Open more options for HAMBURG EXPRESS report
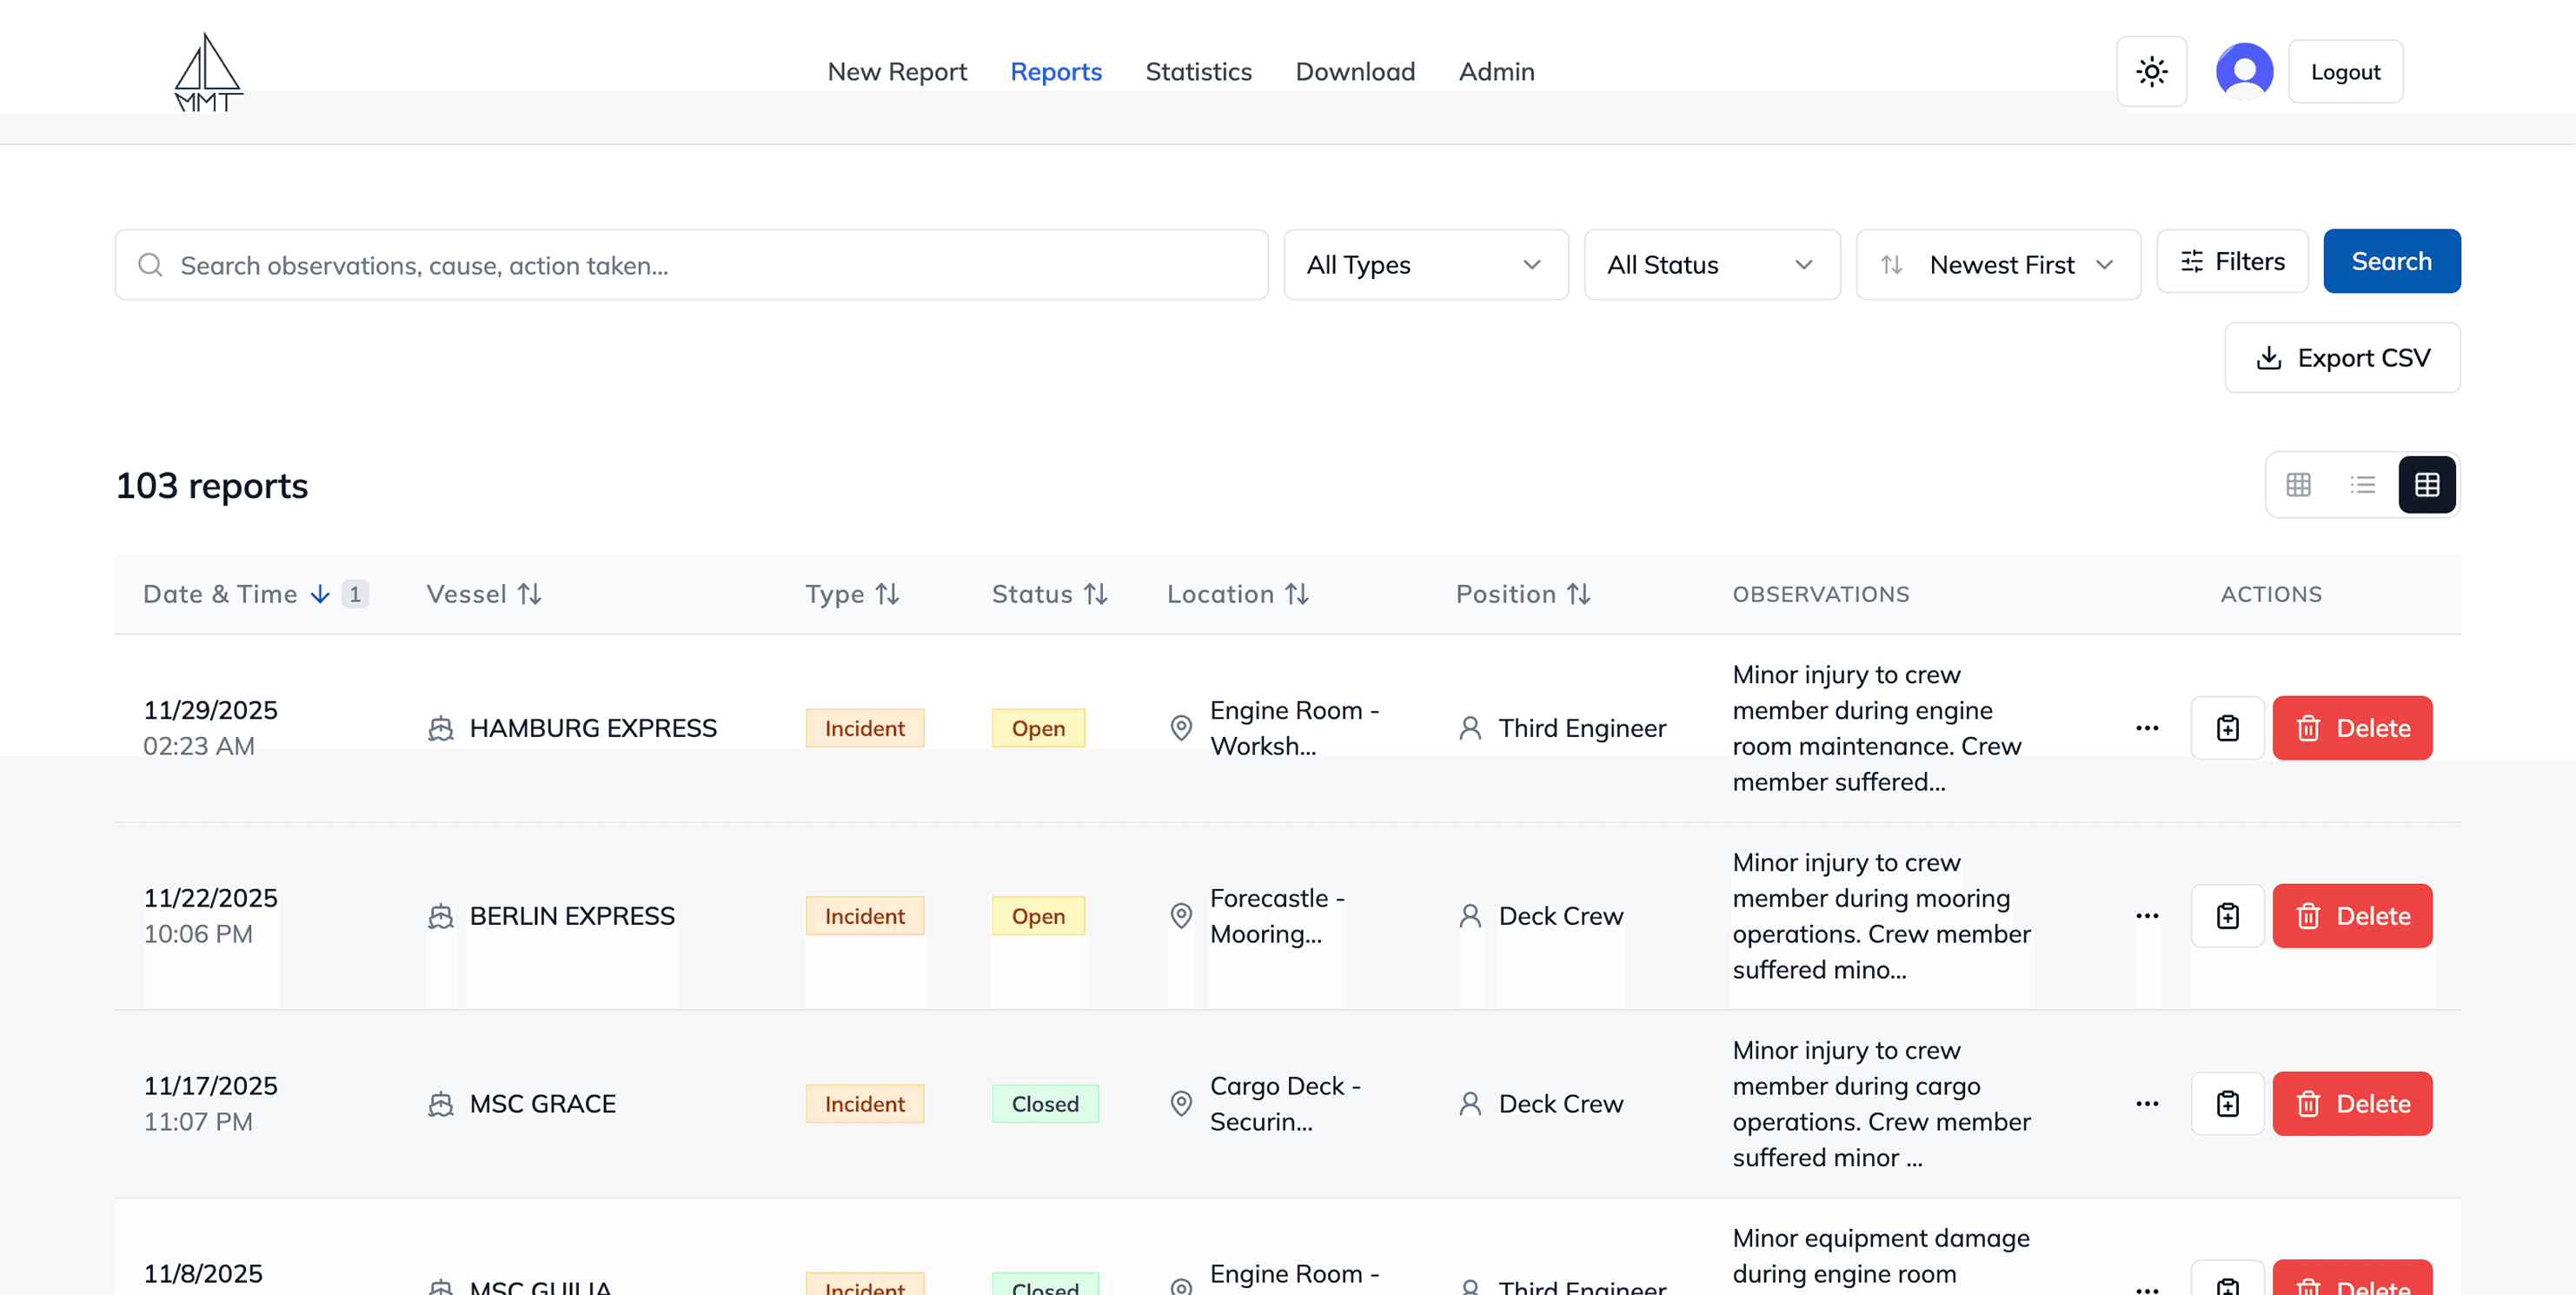 tap(2147, 728)
